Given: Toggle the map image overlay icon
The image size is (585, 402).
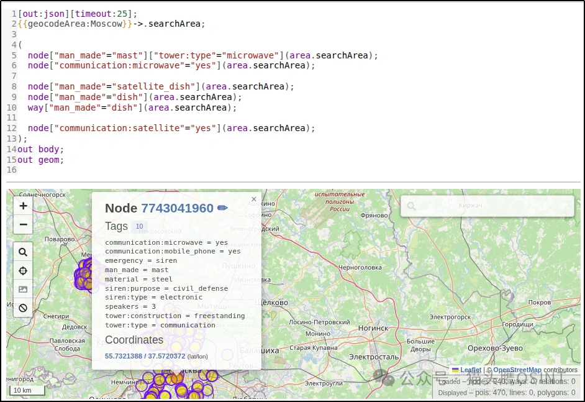Looking at the screenshot, I should (23, 290).
